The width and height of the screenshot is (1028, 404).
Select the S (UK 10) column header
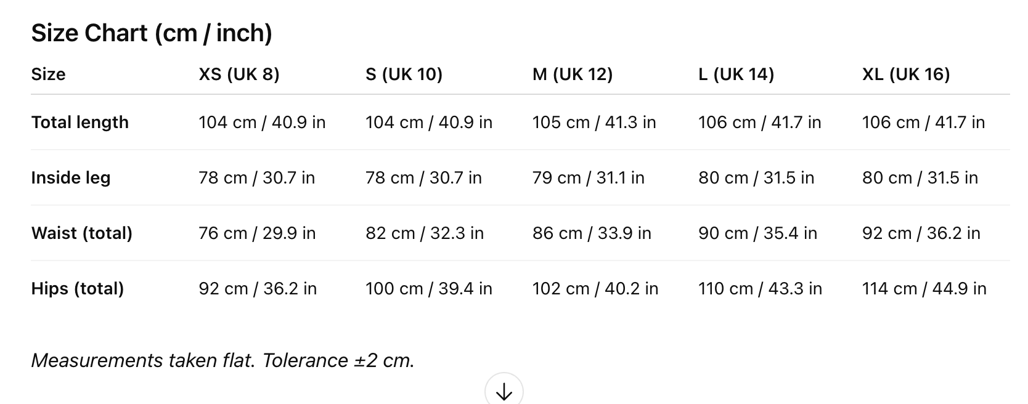[404, 75]
